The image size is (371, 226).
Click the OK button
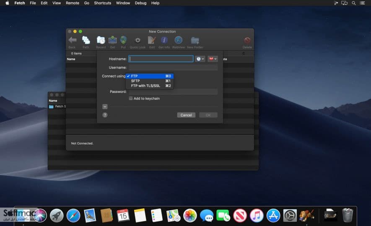pyautogui.click(x=208, y=115)
